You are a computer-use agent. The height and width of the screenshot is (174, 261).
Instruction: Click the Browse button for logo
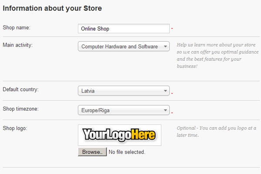(92, 152)
